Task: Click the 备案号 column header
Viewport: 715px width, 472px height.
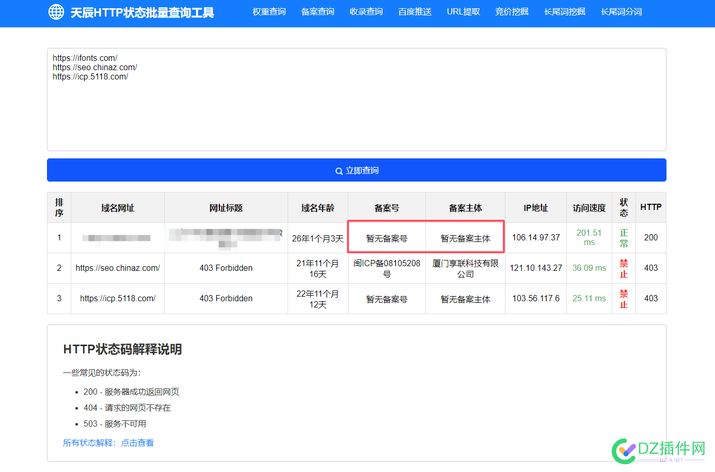Action: 387,208
